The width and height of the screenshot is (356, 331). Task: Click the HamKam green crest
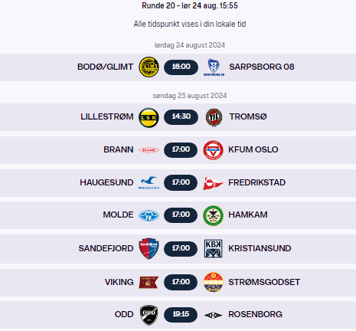tap(213, 215)
